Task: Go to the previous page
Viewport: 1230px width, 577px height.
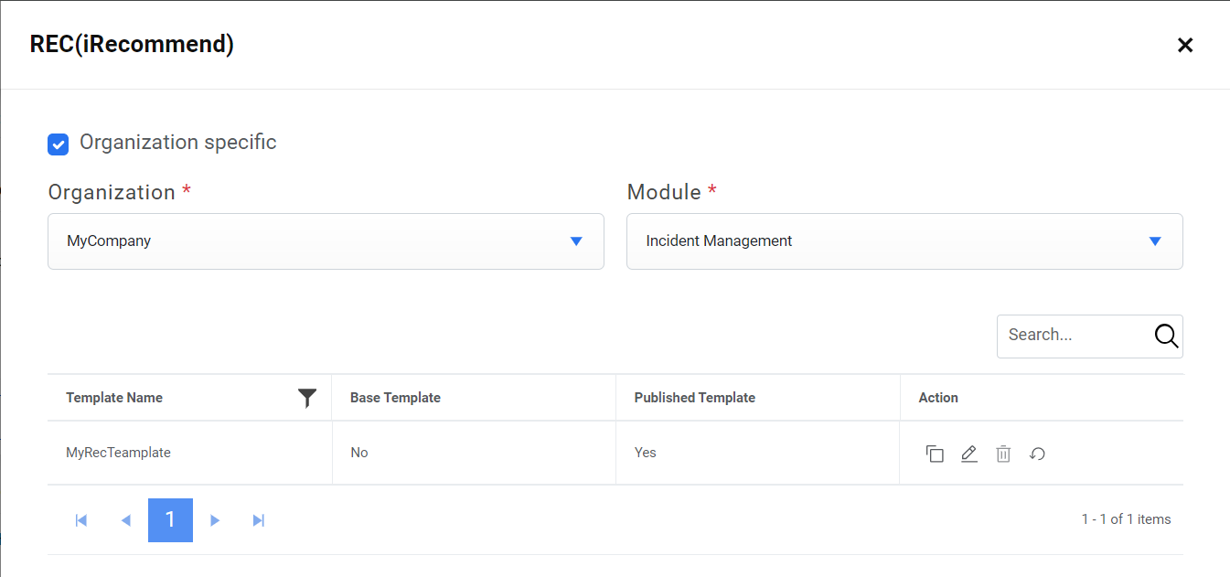Action: (126, 520)
